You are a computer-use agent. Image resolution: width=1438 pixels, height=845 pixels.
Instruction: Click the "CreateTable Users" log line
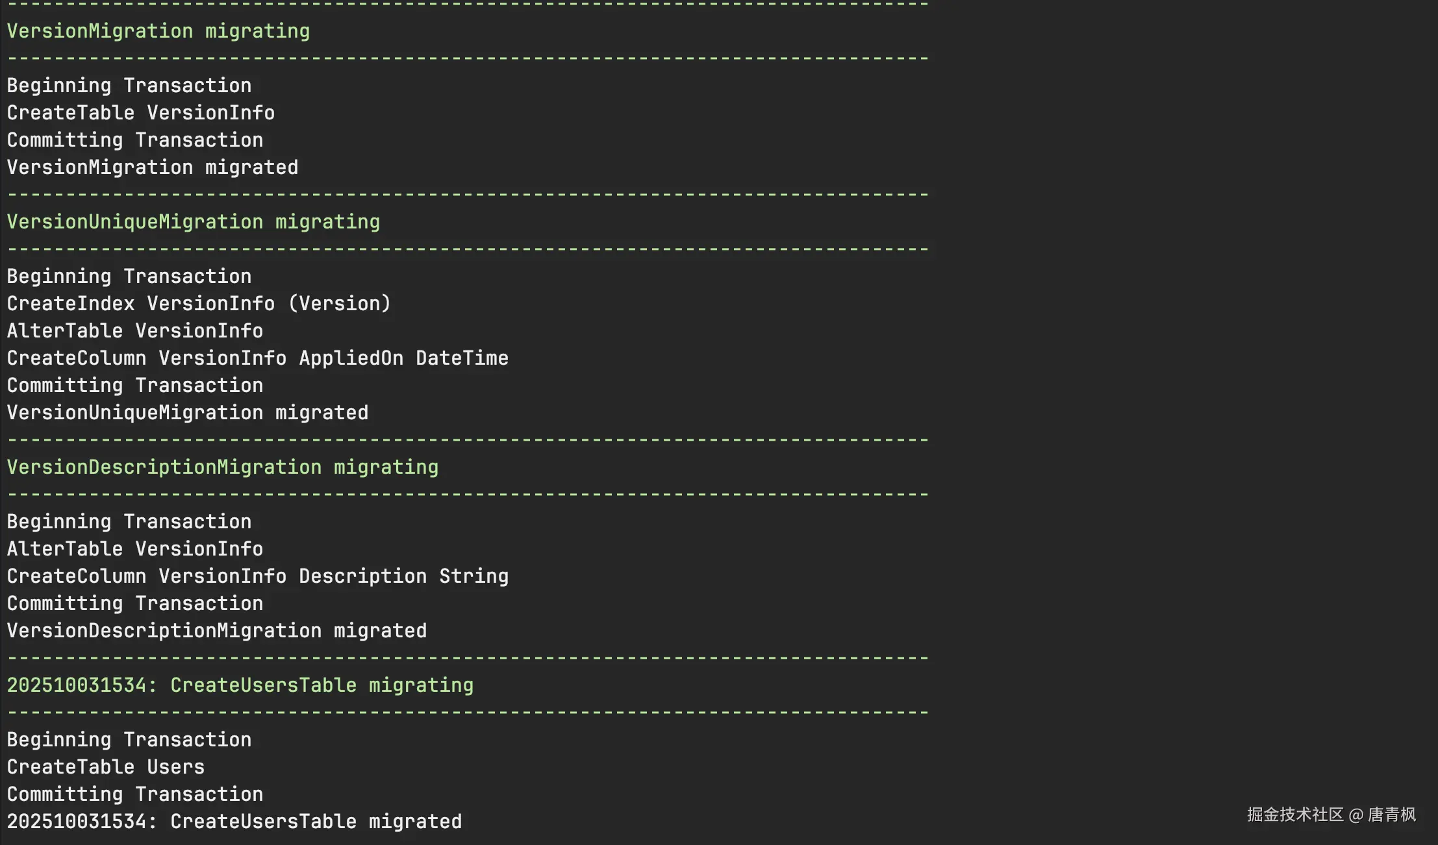click(x=105, y=767)
